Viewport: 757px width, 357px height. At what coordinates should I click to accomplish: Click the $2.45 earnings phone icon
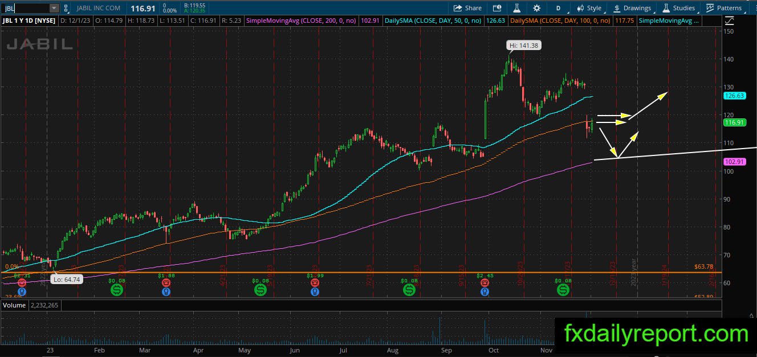(484, 282)
